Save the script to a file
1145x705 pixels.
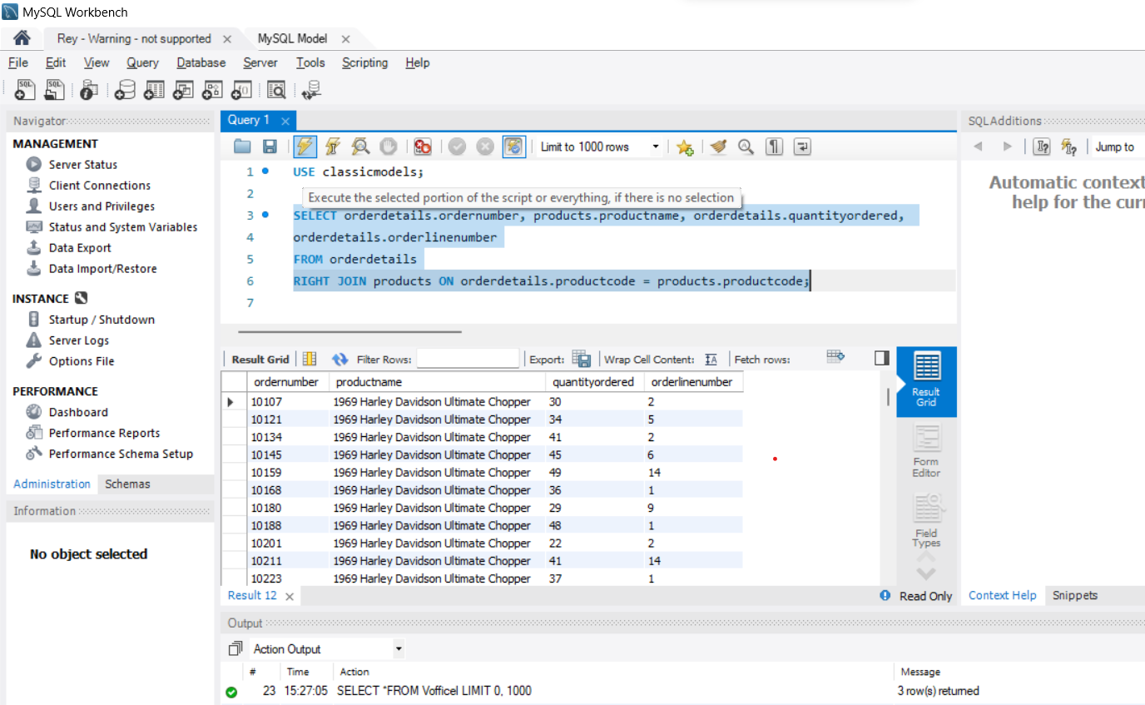click(x=270, y=146)
